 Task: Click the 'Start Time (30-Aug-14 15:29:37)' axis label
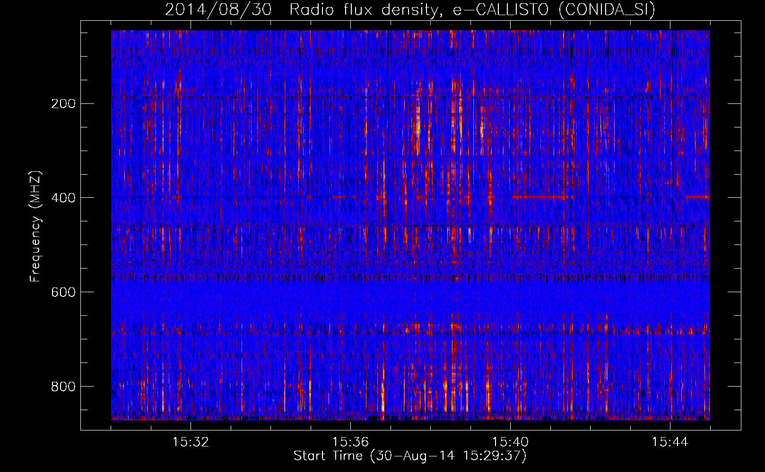tap(410, 456)
